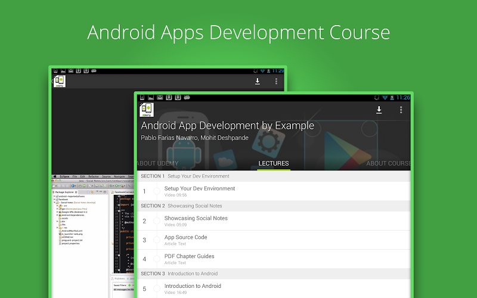Tap Udemy app icon in front course screen
Image resolution: width=477 pixels, height=298 pixels.
pos(147,110)
